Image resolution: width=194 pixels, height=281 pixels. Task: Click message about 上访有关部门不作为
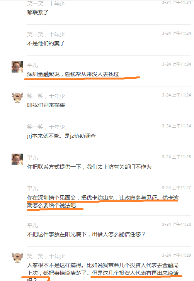click(x=89, y=167)
